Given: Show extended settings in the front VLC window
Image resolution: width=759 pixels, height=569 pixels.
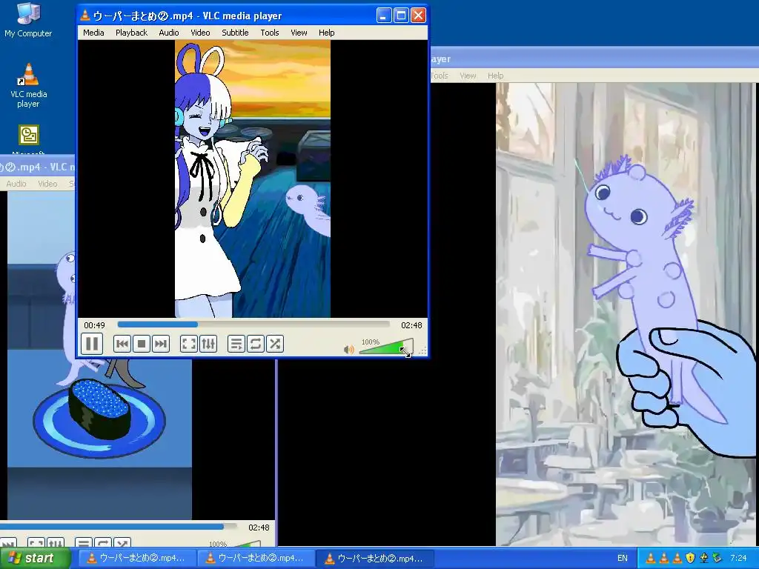Looking at the screenshot, I should (208, 344).
